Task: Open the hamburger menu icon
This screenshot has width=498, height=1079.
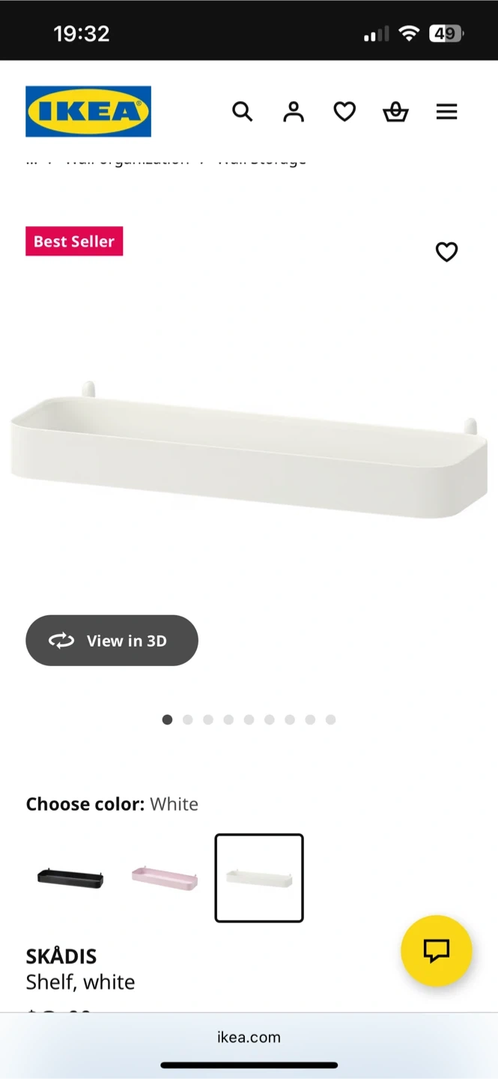Action: click(x=446, y=112)
